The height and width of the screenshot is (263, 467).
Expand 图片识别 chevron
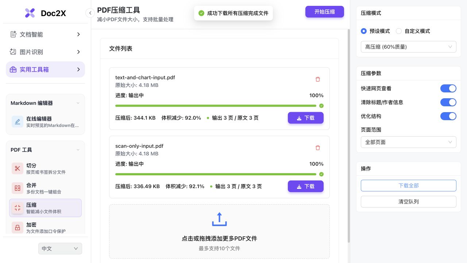click(x=78, y=52)
